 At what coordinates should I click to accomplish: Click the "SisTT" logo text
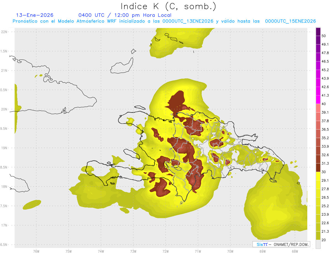pos(262,244)
